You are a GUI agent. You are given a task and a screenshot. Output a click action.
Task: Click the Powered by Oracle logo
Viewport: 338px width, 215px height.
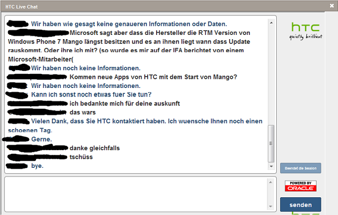point(300,186)
